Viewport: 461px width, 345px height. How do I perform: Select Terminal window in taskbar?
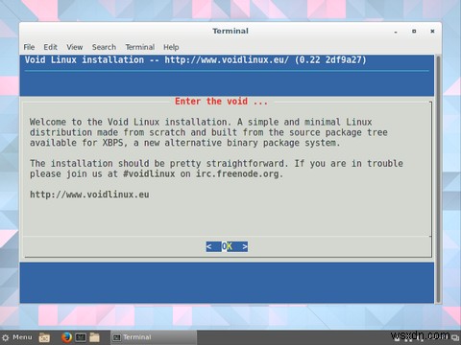click(x=154, y=337)
